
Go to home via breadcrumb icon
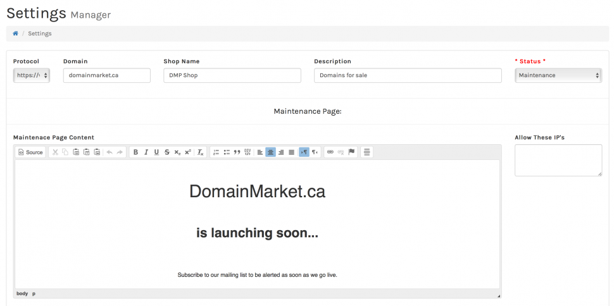pyautogui.click(x=15, y=34)
